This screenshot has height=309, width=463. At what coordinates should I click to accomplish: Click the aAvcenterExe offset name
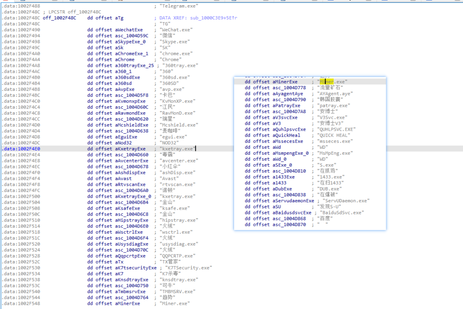[132, 161]
